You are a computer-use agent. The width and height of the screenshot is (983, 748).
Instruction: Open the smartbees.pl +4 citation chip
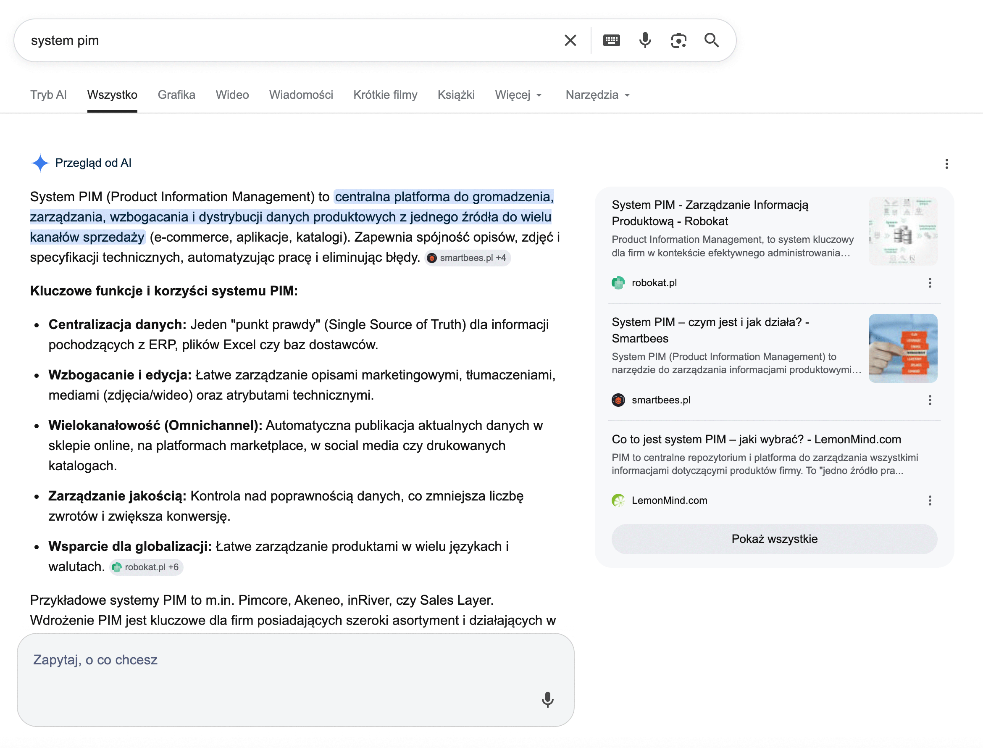[x=467, y=258]
